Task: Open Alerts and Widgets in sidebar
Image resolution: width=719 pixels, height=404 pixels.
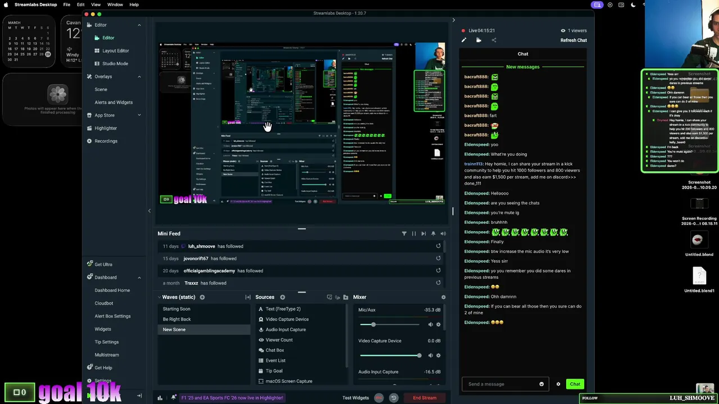Action: coord(113,102)
